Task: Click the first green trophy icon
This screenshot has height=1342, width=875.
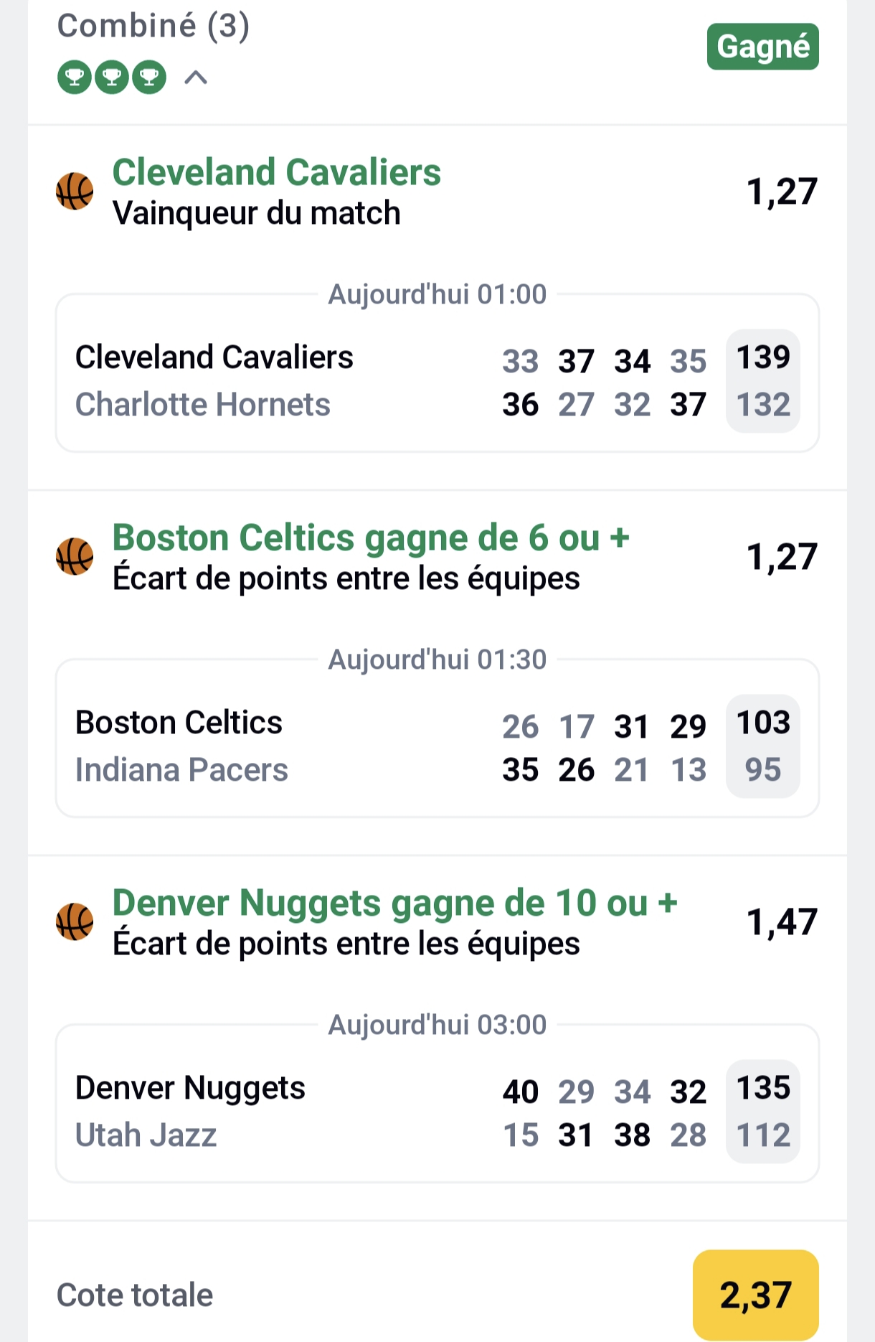Action: coord(75,78)
